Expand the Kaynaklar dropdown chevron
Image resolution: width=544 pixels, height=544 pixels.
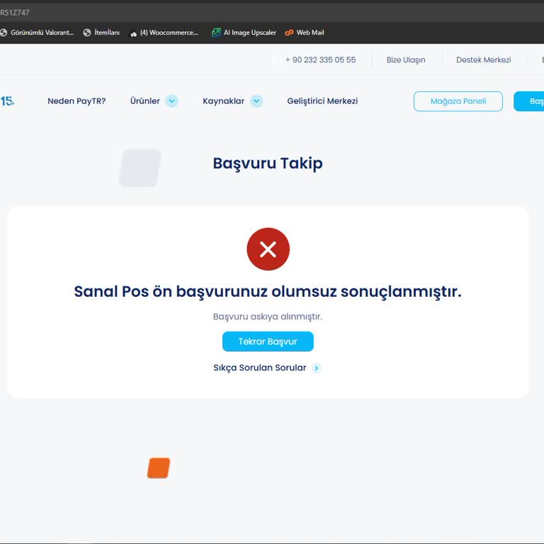point(256,101)
